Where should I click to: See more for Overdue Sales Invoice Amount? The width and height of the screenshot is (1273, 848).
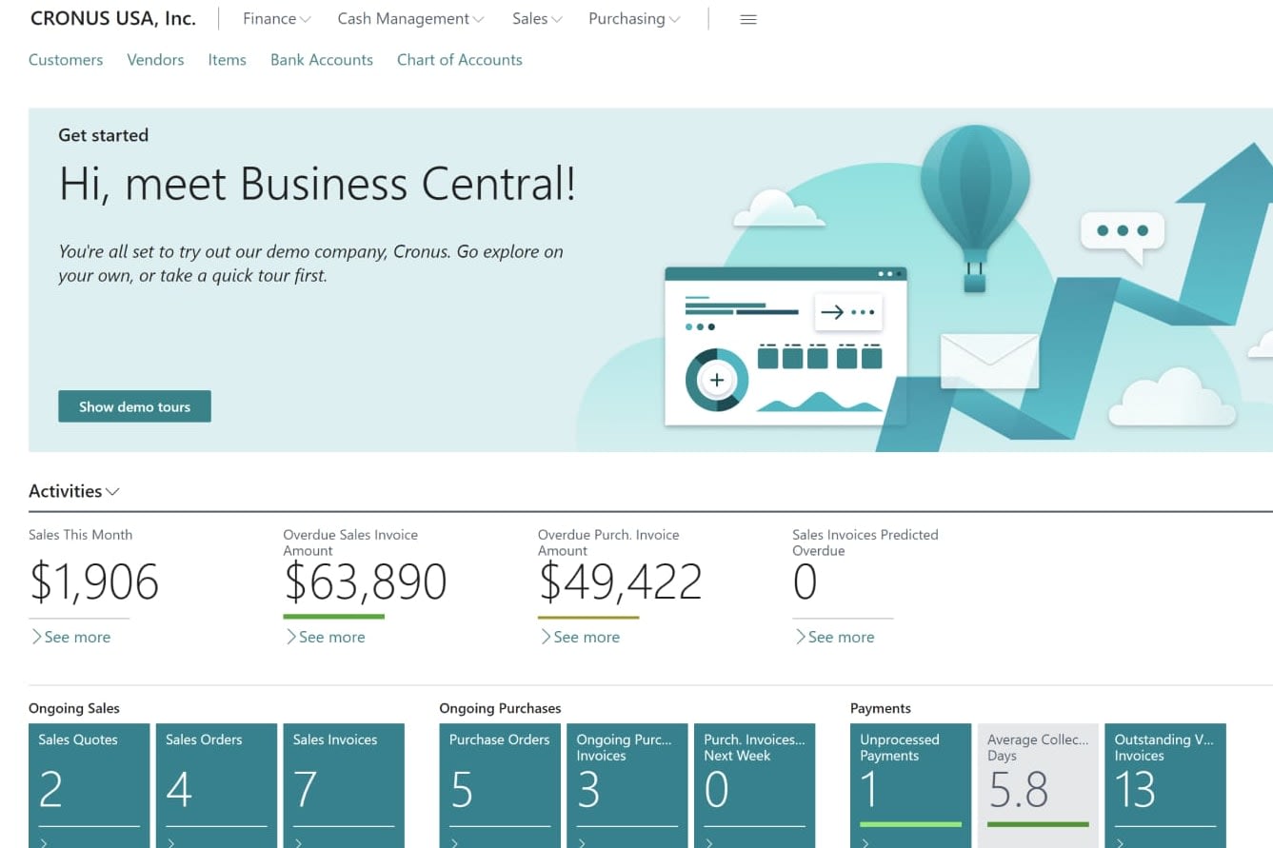(326, 638)
